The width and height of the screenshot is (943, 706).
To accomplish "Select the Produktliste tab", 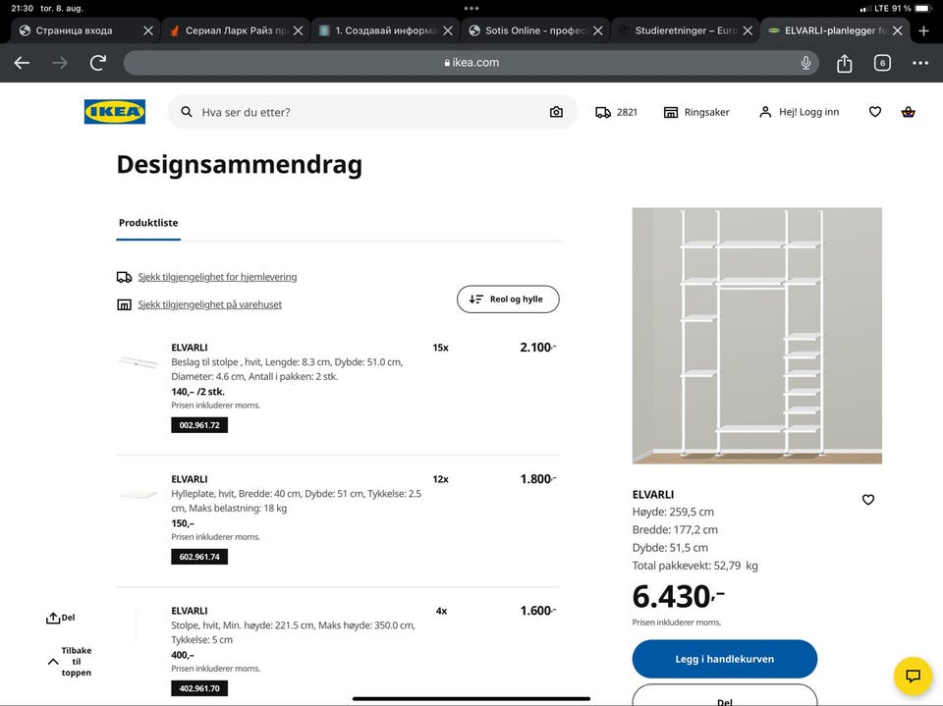I will [x=148, y=223].
